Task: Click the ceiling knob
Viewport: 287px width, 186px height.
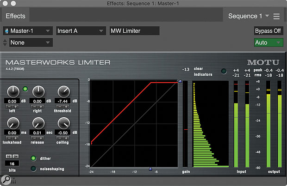Action: tap(63, 123)
